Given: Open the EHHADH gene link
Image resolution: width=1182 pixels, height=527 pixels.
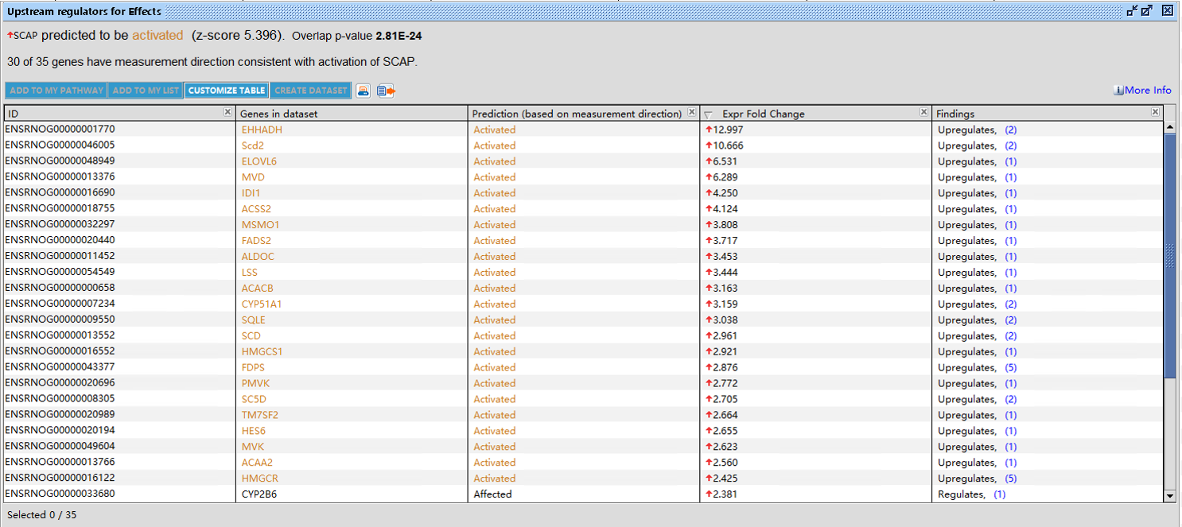Looking at the screenshot, I should (x=262, y=130).
